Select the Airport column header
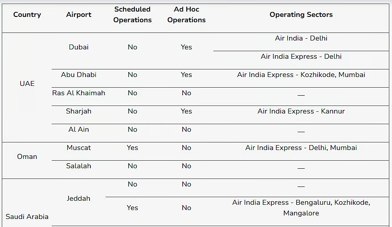392x227 pixels. point(79,15)
